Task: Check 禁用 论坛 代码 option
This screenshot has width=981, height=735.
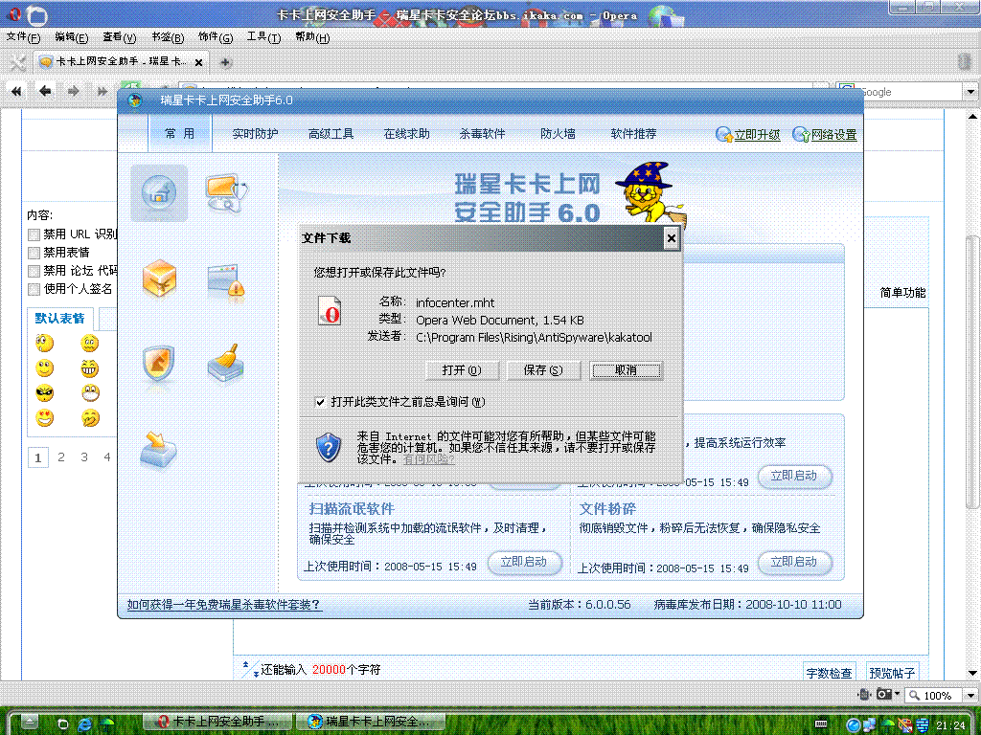Action: [x=34, y=271]
